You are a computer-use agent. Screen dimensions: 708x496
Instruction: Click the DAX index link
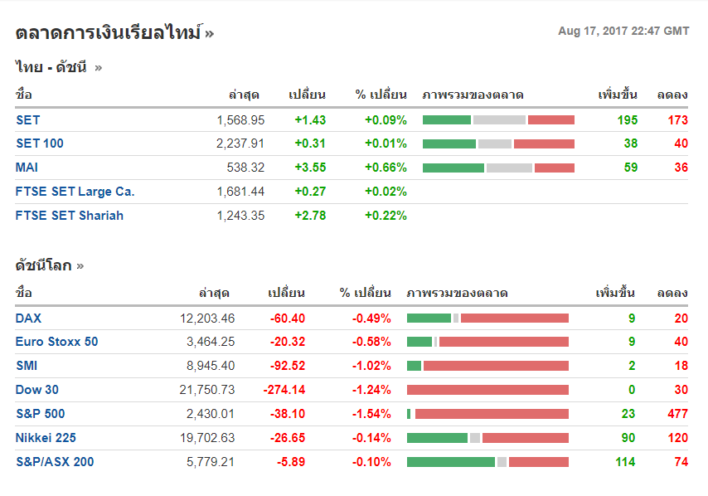[28, 318]
